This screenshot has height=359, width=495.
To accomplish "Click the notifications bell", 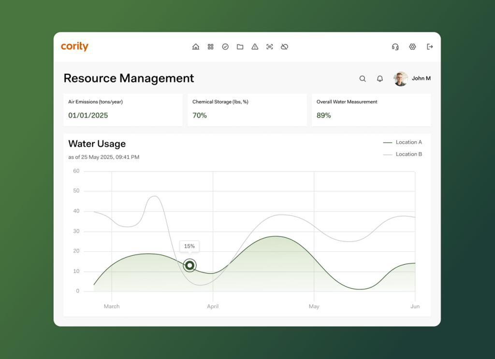I will tap(380, 78).
